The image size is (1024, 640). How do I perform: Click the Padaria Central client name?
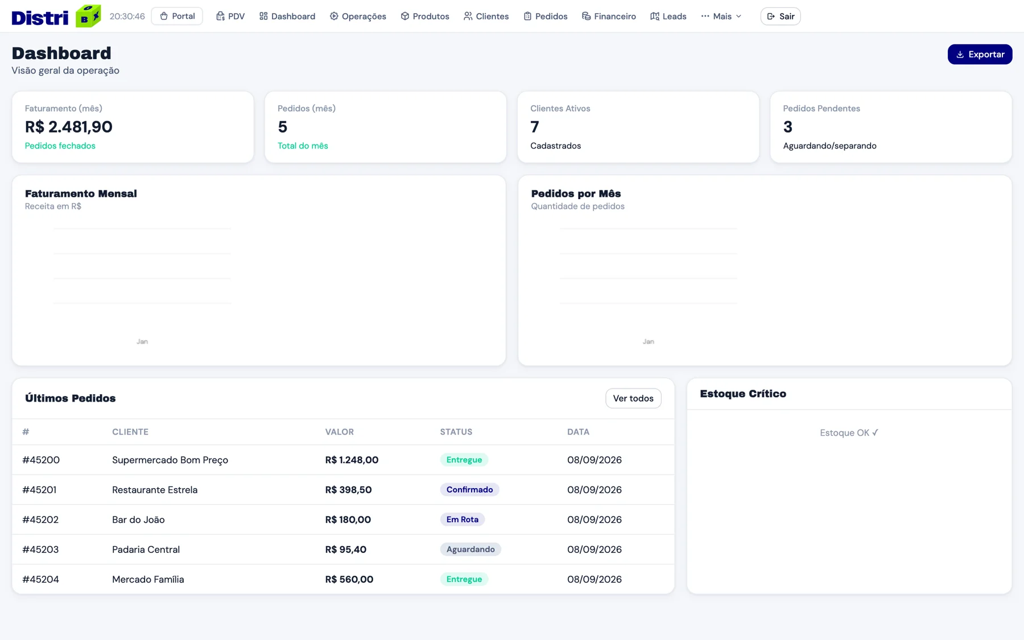click(146, 550)
